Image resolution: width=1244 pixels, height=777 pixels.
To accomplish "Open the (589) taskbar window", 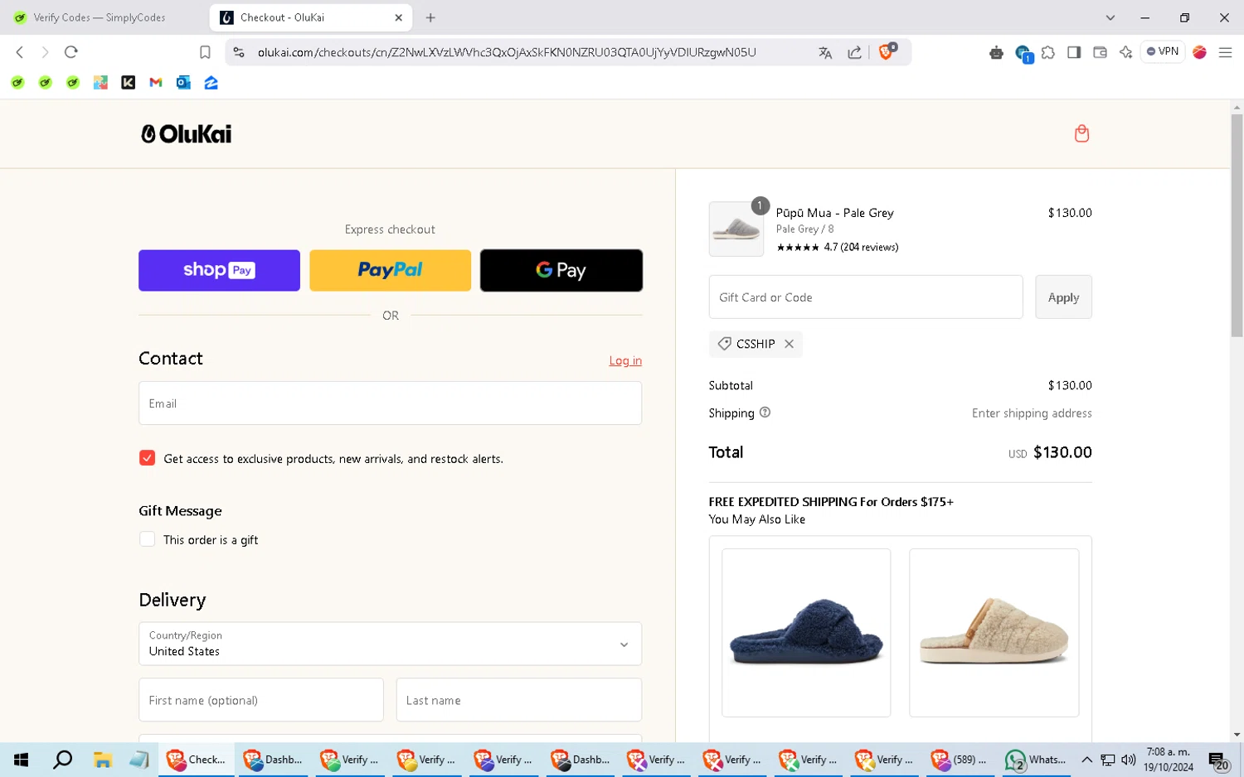I will point(960,760).
